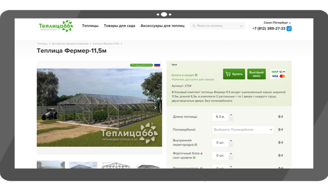Click Теплица Фермер-11,5м breadcrumb
Viewport: 328px width, 184px height.
[106, 44]
